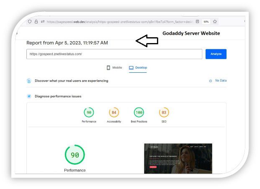Click the padlock site security icon

point(36,22)
